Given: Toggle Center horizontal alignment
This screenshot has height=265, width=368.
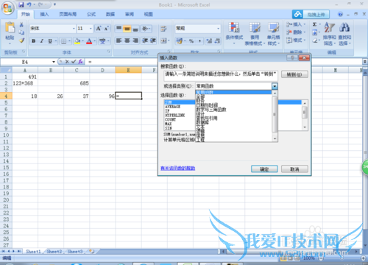Looking at the screenshot, I should pos(127,40).
